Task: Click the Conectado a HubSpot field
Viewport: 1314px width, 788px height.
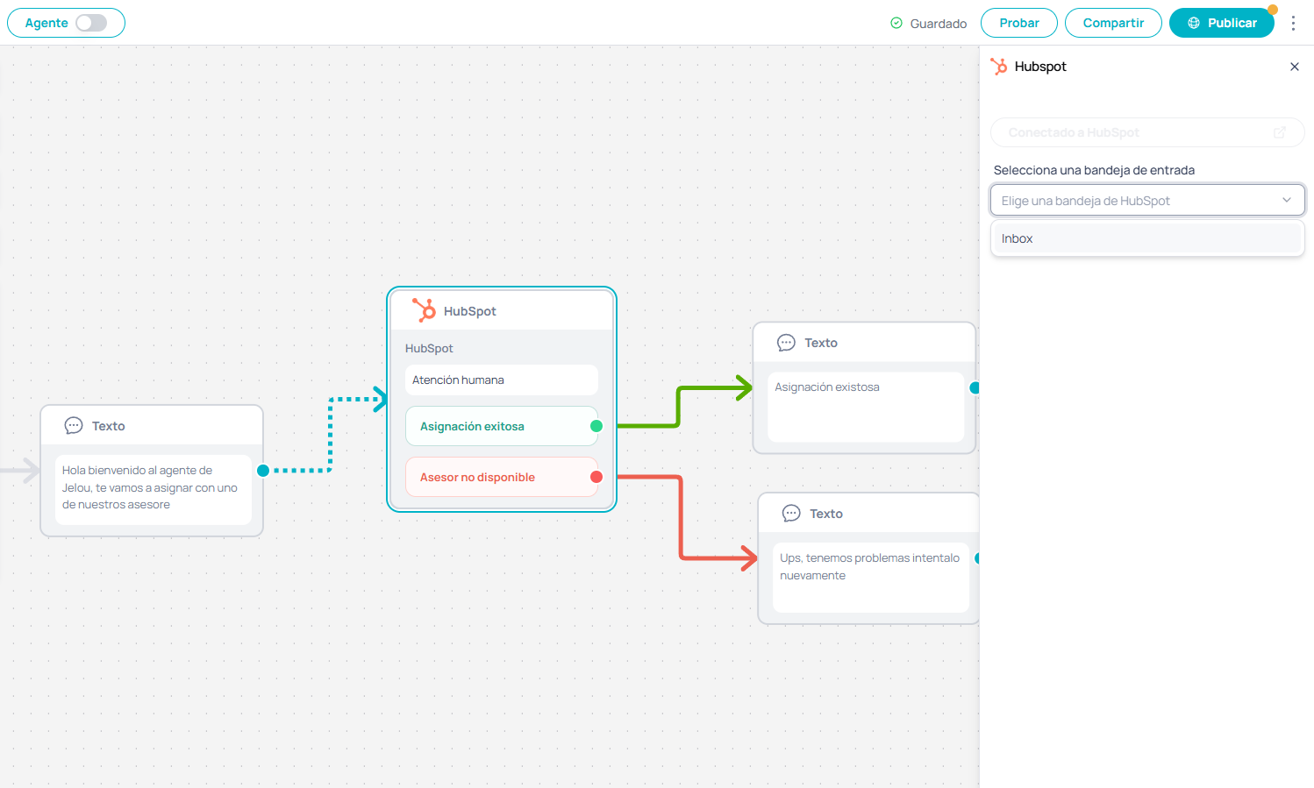Action: pos(1147,132)
